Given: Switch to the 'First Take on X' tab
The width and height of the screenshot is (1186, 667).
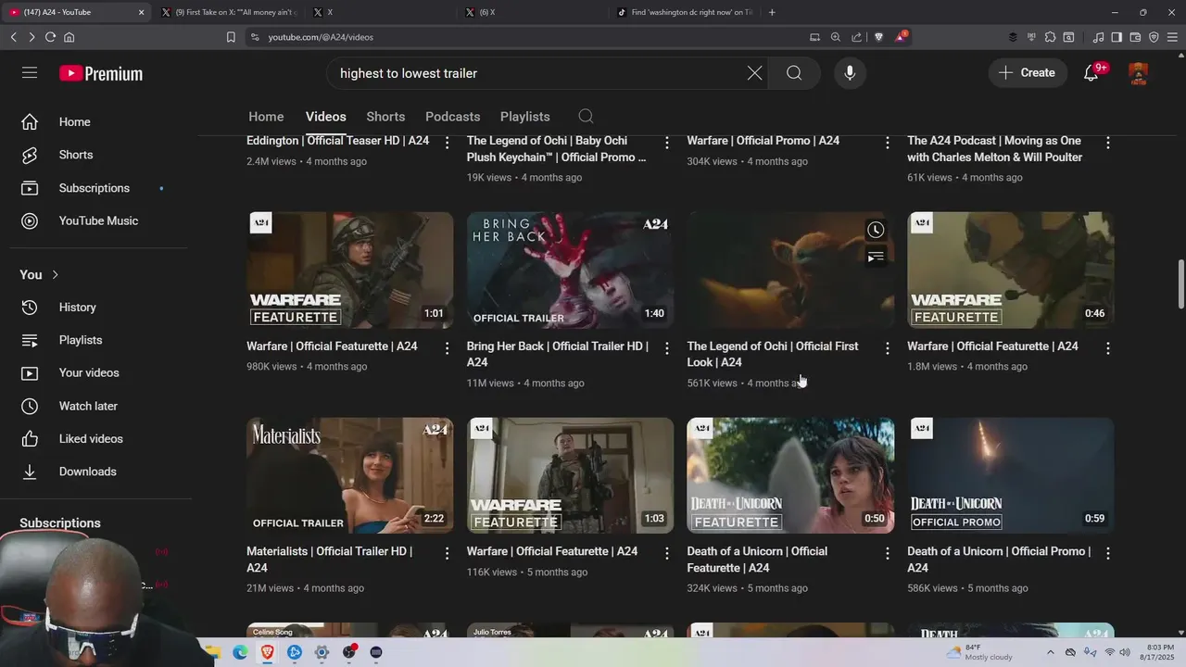Looking at the screenshot, I should [x=229, y=12].
